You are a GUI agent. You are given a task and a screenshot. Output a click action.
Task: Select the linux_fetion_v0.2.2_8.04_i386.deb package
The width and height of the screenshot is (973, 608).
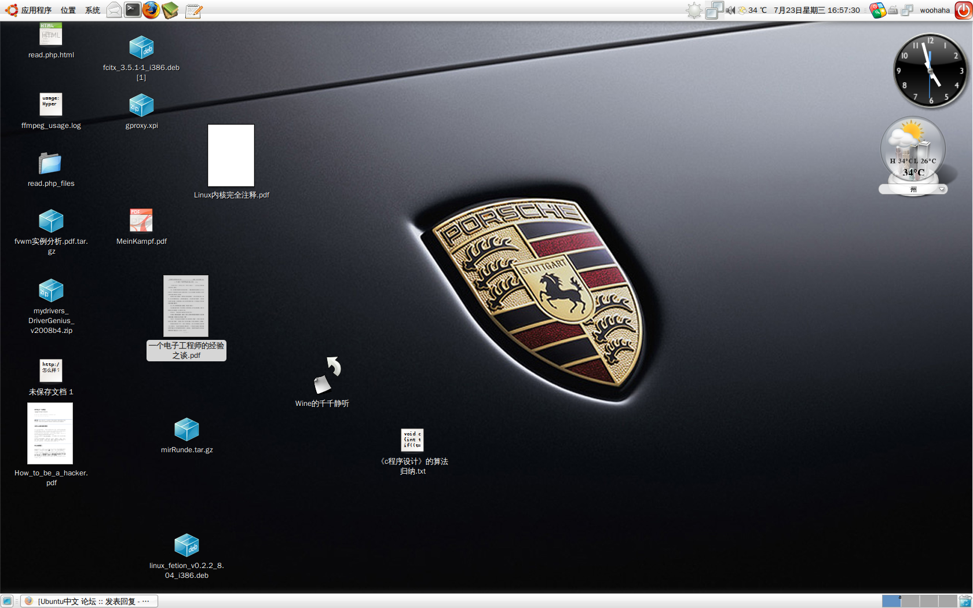point(186,545)
